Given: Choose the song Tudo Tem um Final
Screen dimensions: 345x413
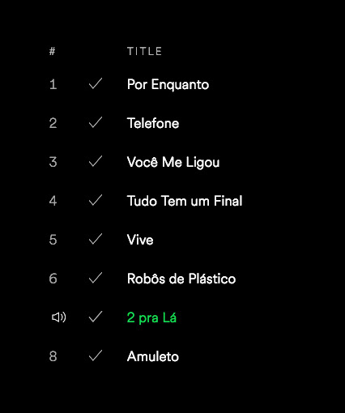Looking at the screenshot, I should [x=185, y=201].
